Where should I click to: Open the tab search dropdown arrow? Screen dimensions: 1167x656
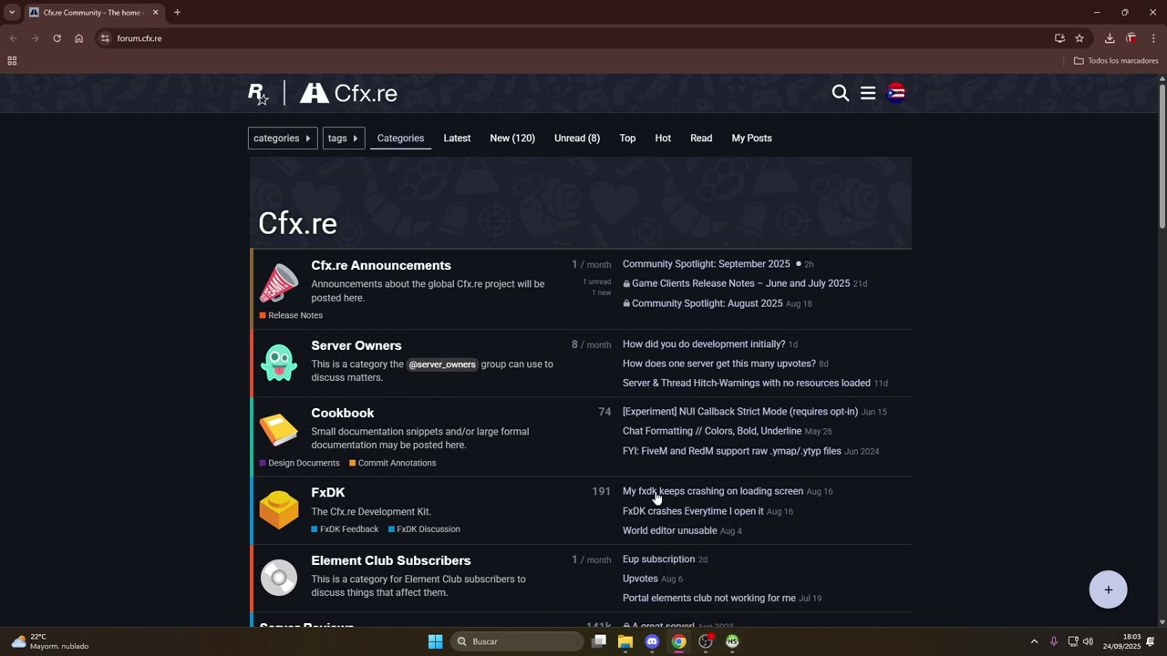pyautogui.click(x=12, y=13)
